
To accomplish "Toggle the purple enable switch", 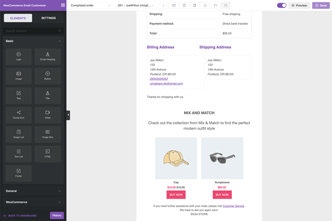I will (281, 5).
